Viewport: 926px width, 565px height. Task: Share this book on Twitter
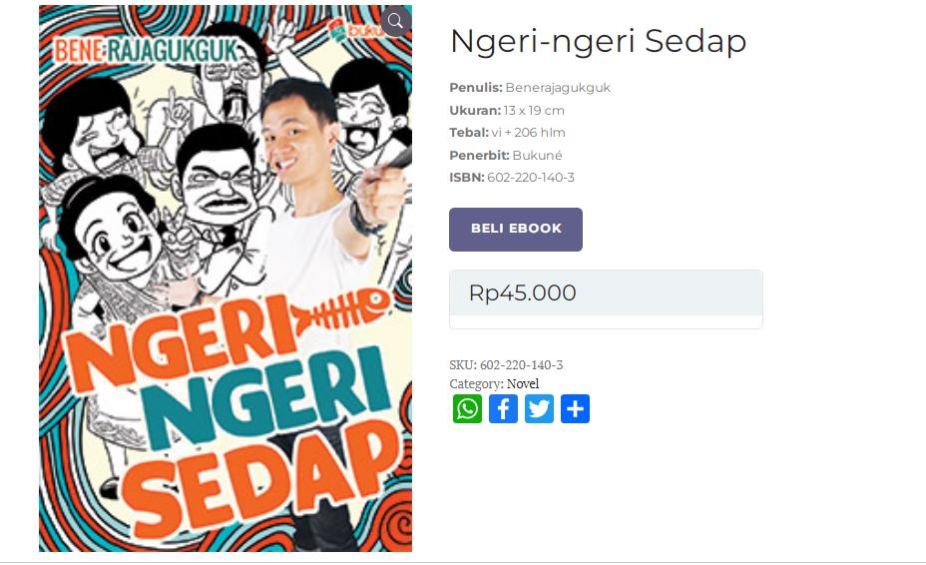click(x=539, y=409)
